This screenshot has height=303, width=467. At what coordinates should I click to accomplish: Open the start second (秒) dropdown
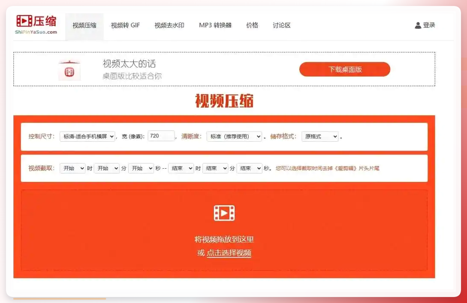tap(141, 168)
